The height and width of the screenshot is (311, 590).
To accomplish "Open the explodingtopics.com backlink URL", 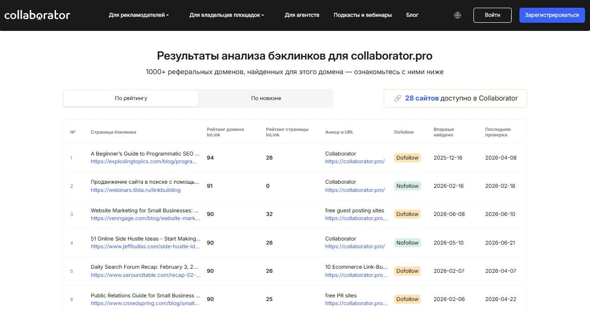I will pyautogui.click(x=144, y=161).
